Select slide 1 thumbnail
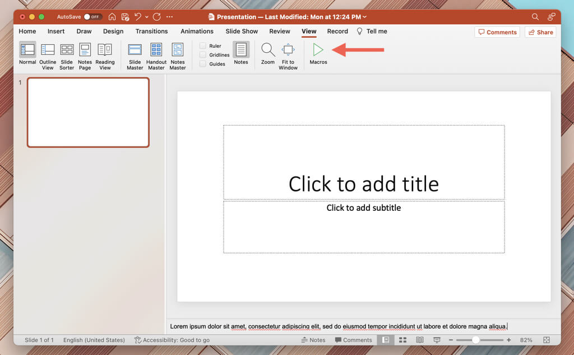This screenshot has width=574, height=355. [88, 112]
